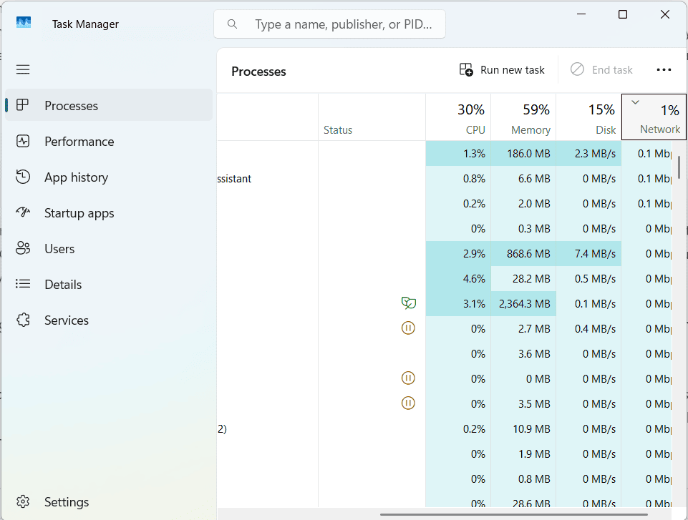
Task: Select the 'ssistant' process row name
Action: [234, 178]
